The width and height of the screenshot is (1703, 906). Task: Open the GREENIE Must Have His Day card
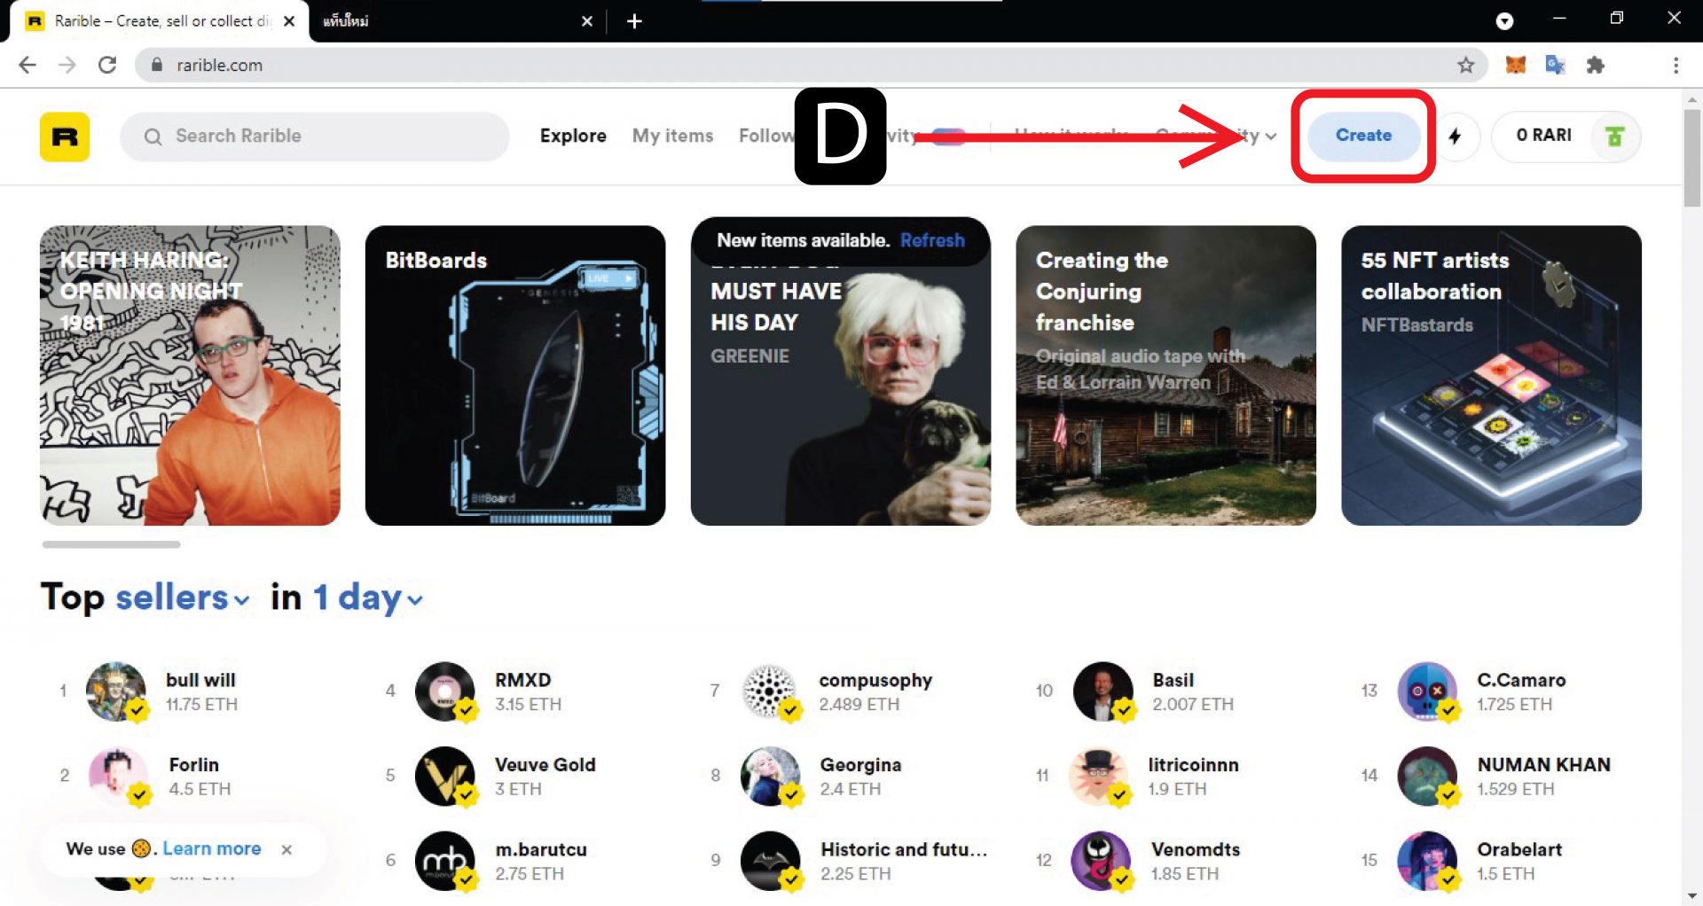tap(841, 375)
